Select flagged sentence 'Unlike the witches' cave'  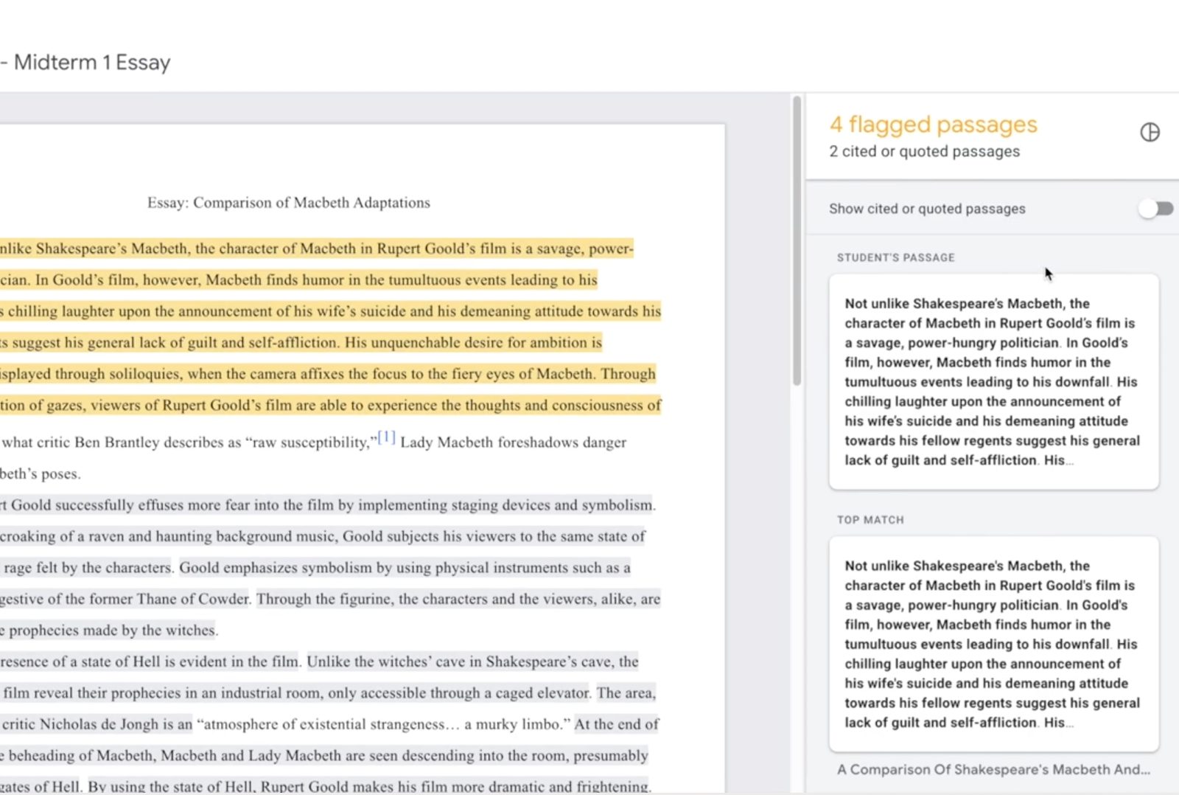(472, 662)
